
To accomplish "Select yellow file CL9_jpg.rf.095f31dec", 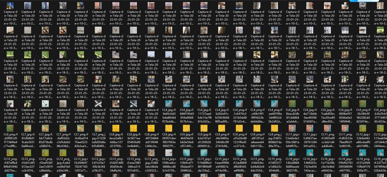I will click(x=169, y=128).
